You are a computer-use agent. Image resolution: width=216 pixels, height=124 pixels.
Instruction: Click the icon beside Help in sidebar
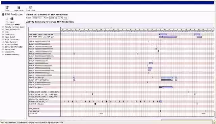tap(3, 32)
